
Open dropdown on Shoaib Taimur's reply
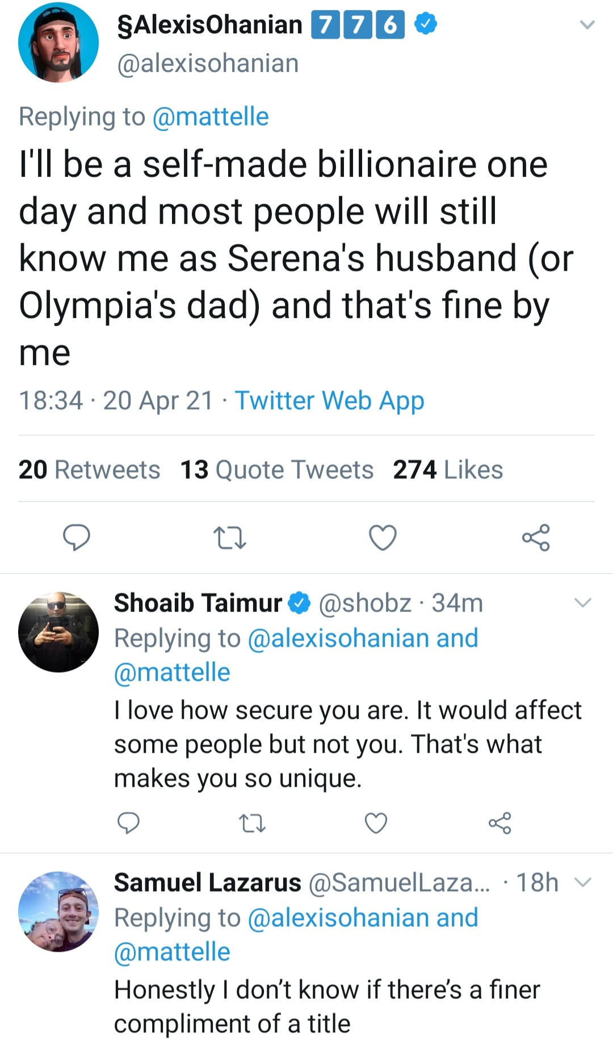coord(583,603)
